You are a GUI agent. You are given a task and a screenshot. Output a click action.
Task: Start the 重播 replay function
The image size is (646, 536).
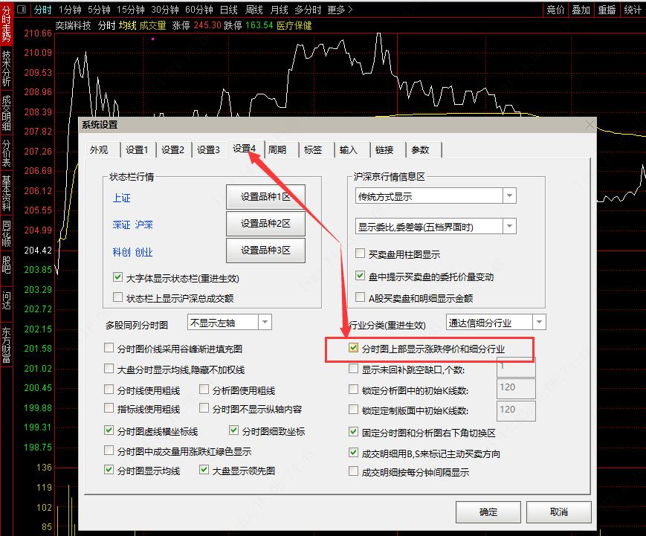(x=607, y=10)
